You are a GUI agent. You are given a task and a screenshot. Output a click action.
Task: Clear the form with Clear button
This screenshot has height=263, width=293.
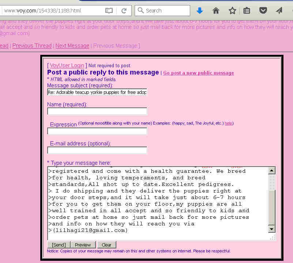click(106, 245)
